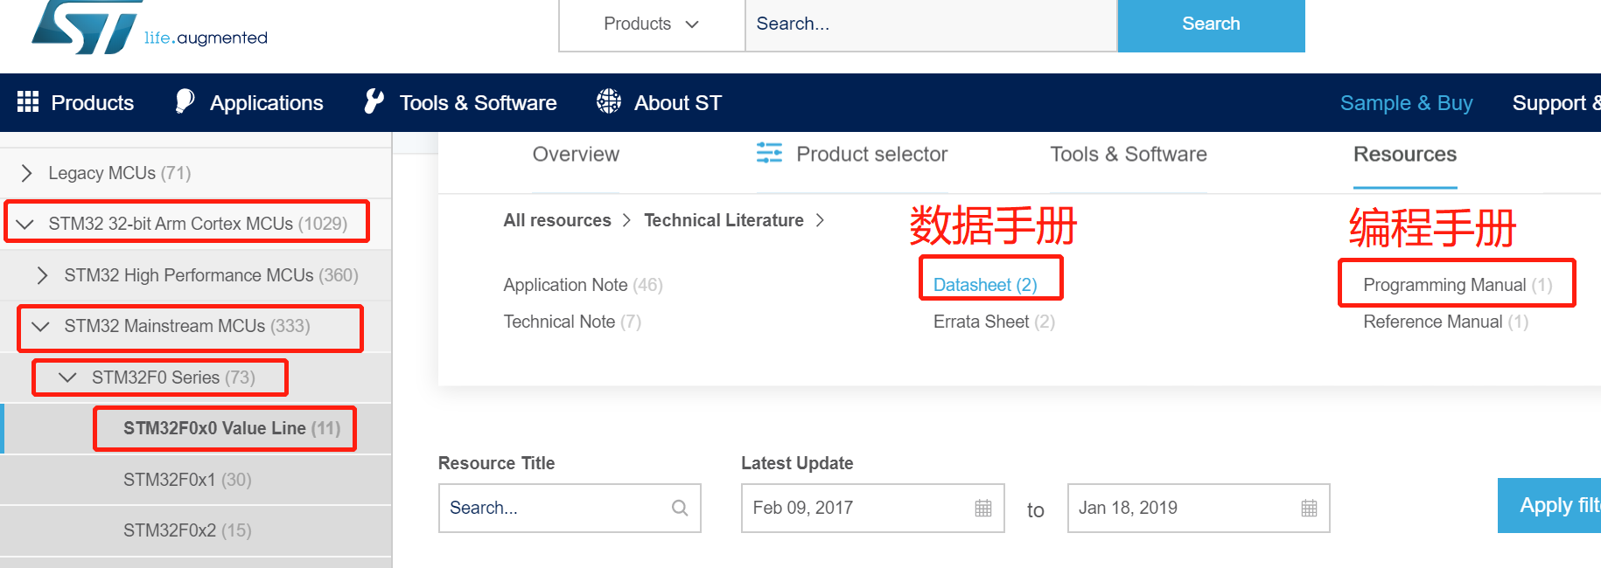Open calendar icon for Feb 09, 2017 date
This screenshot has height=568, width=1601.
coord(983,508)
